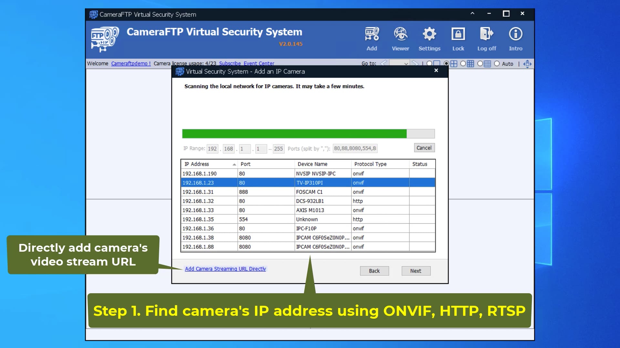Click the Cancel scan button
620x348 pixels.
point(424,148)
